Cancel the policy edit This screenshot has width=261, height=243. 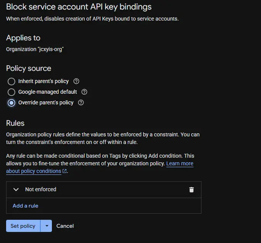(x=65, y=226)
